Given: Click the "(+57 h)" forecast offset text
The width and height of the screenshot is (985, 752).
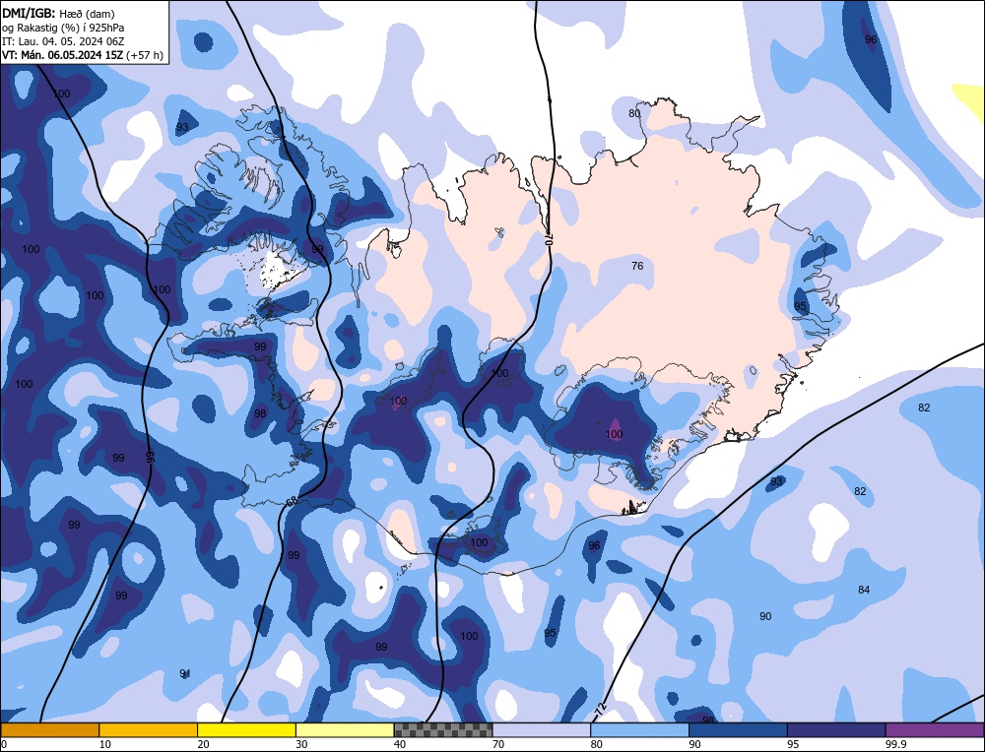Looking at the screenshot, I should [145, 55].
